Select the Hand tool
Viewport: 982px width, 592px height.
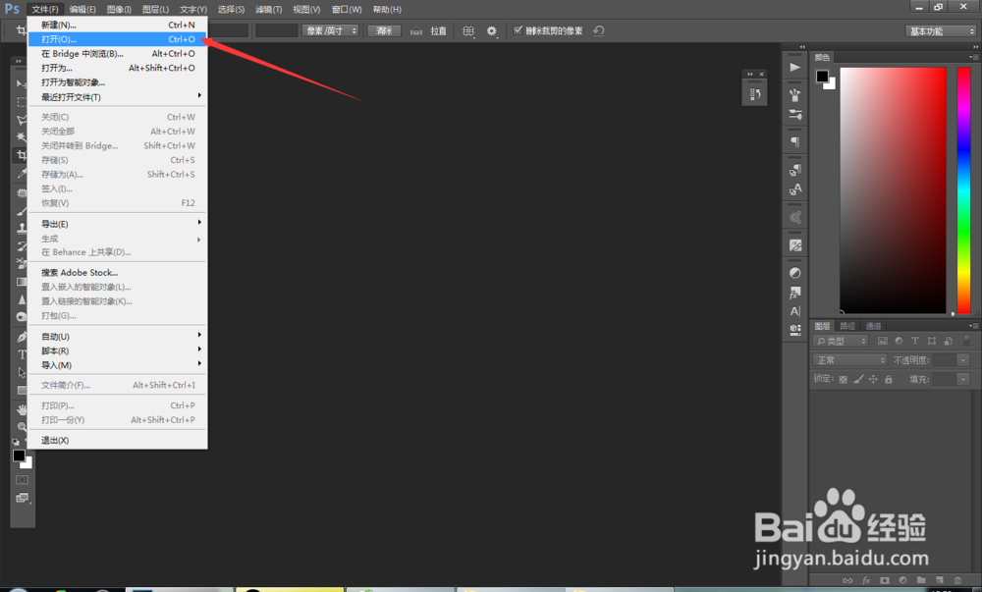click(x=22, y=409)
